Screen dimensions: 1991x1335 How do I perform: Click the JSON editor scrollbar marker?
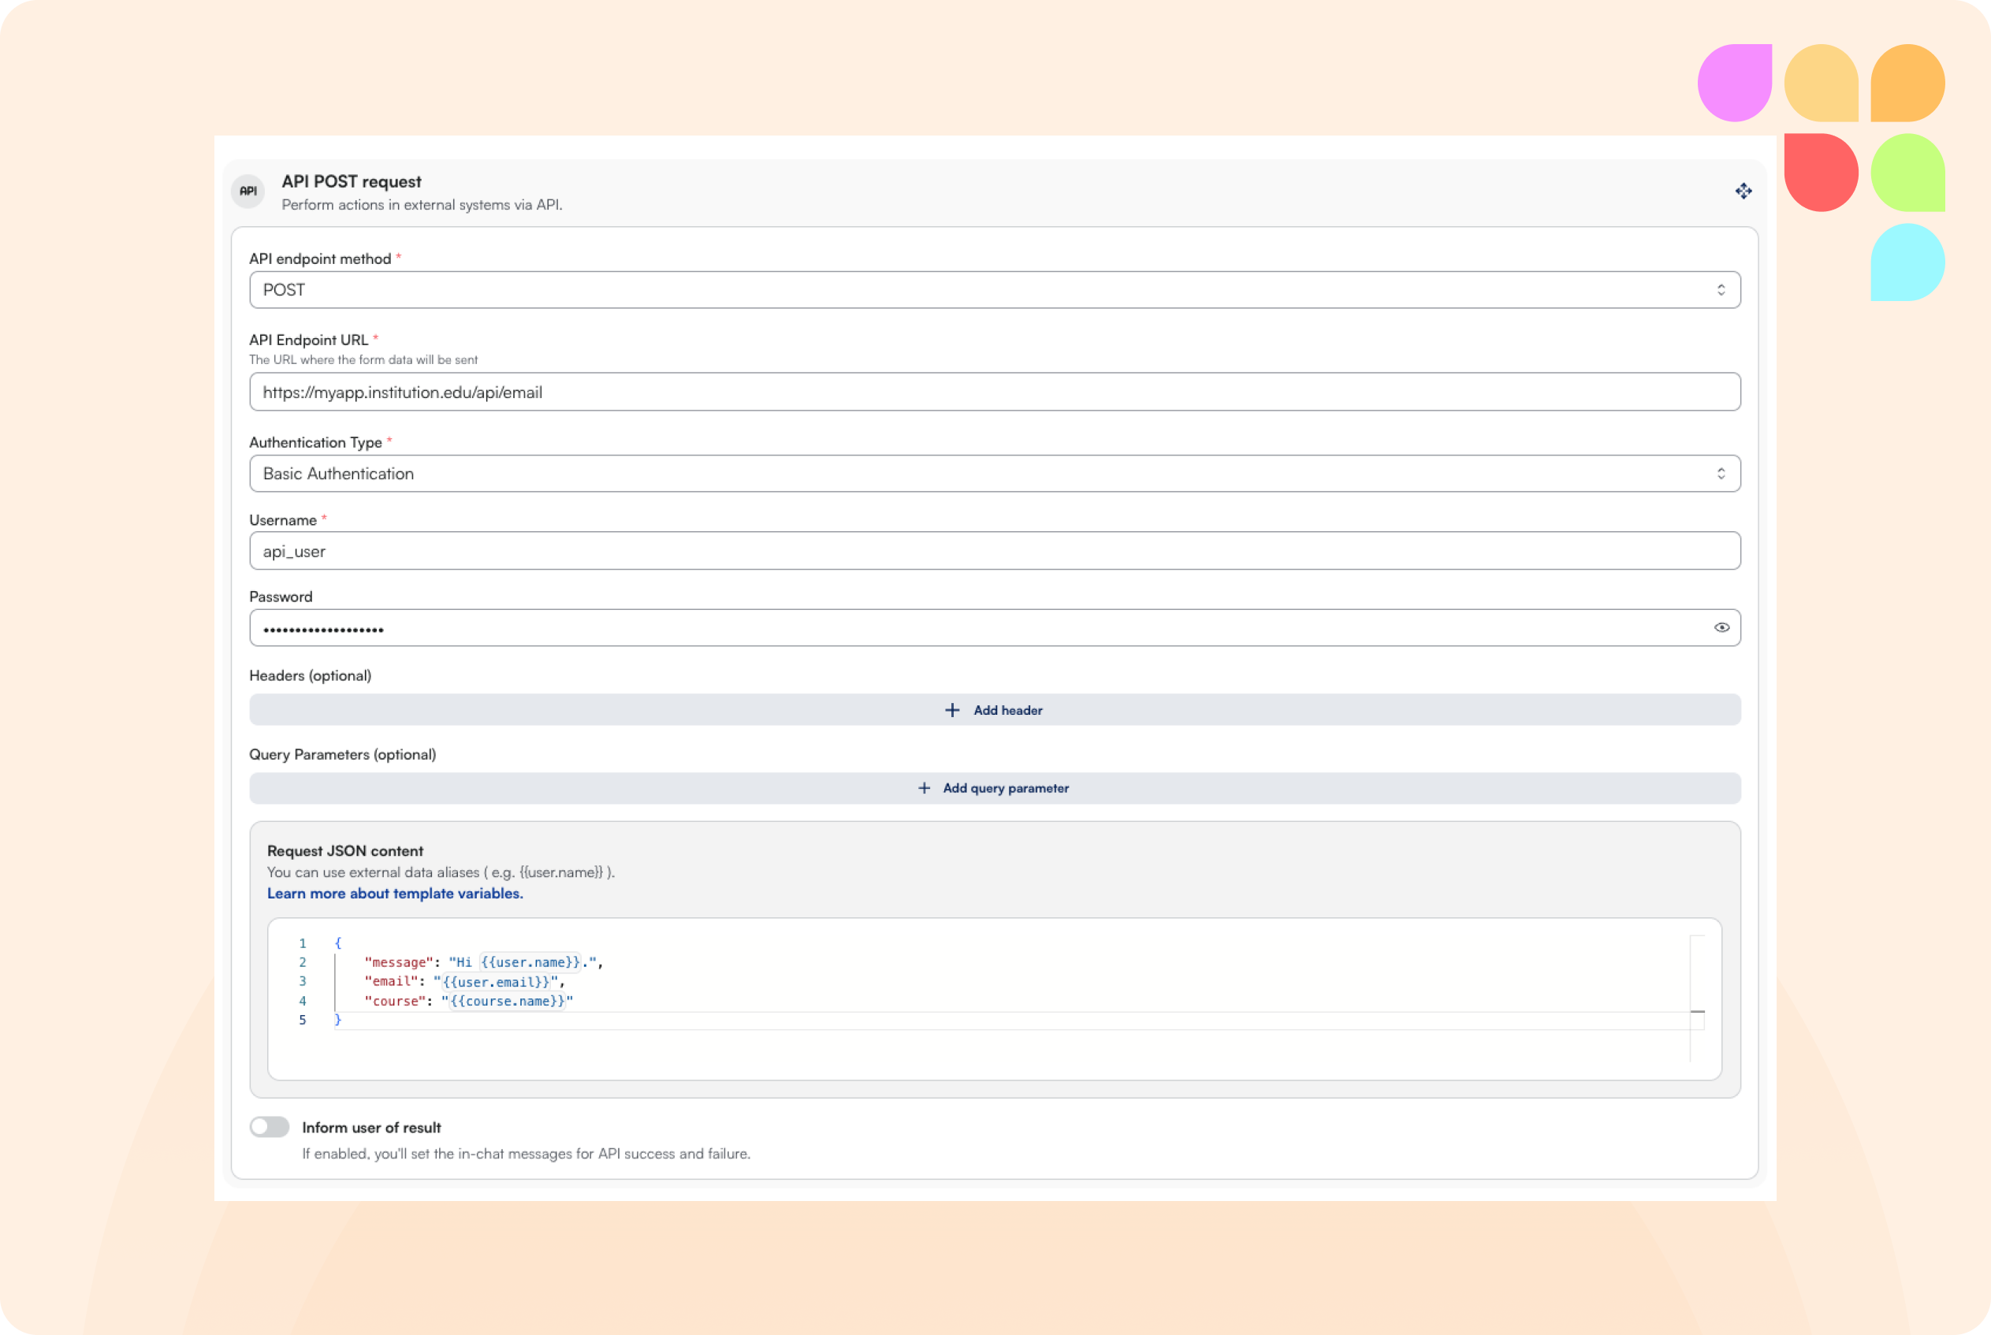1696,1011
